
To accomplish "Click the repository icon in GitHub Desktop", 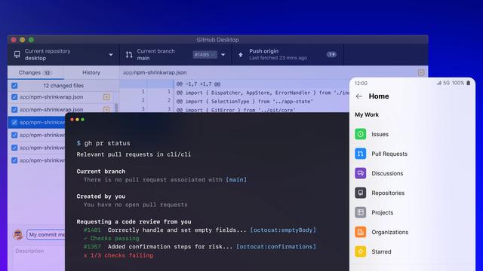I will click(x=17, y=55).
